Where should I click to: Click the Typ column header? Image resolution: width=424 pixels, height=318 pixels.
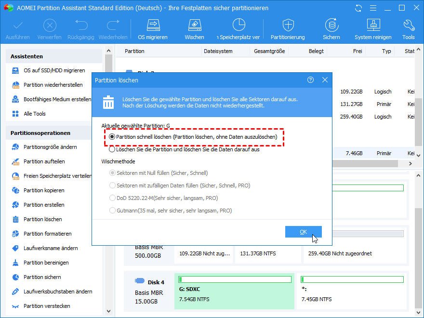(386, 51)
